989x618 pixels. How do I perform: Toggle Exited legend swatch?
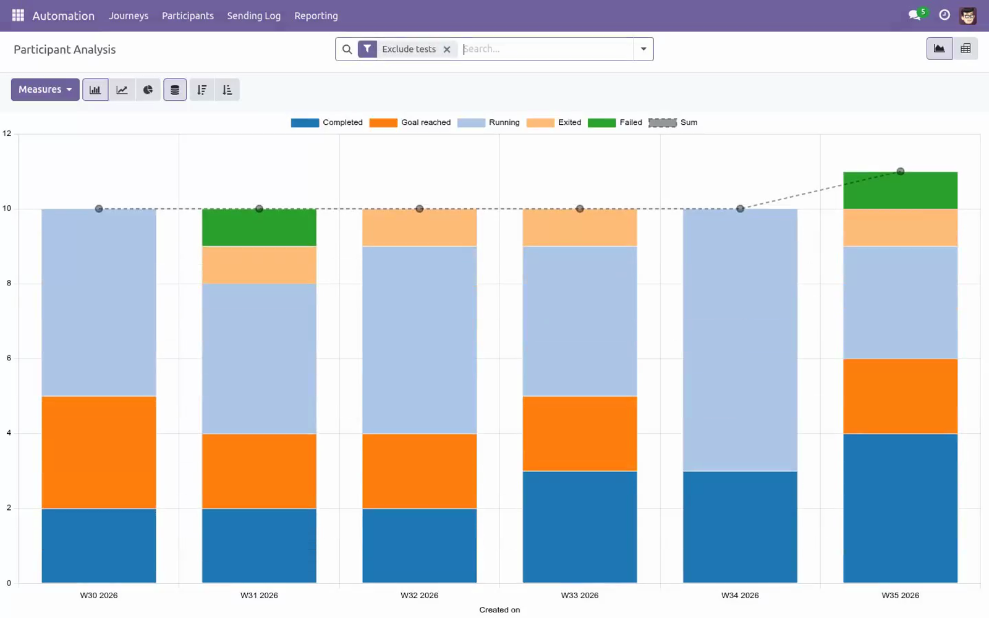pyautogui.click(x=540, y=122)
